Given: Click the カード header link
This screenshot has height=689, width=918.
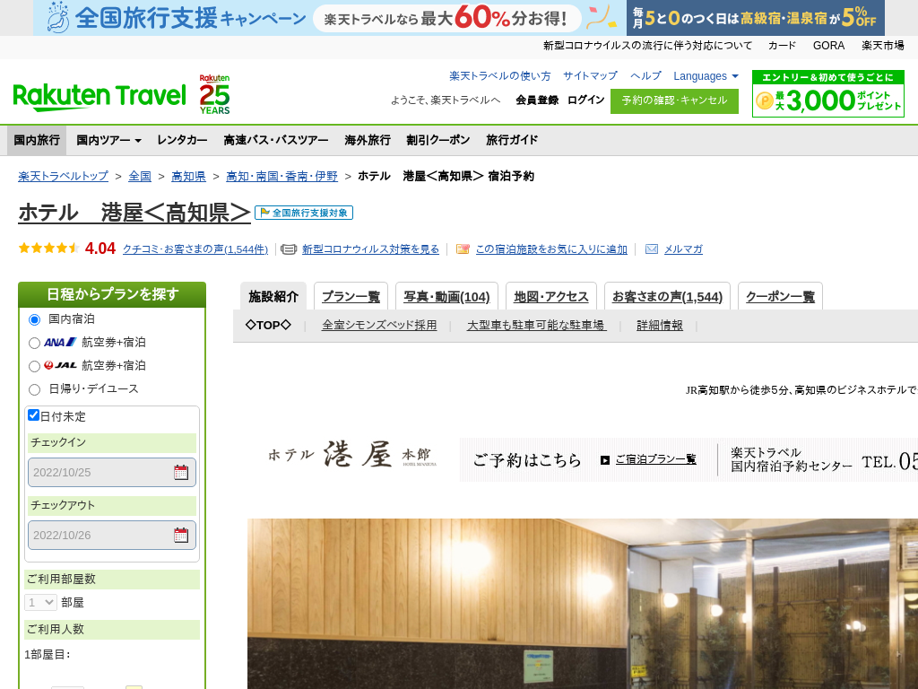Looking at the screenshot, I should coord(782,46).
